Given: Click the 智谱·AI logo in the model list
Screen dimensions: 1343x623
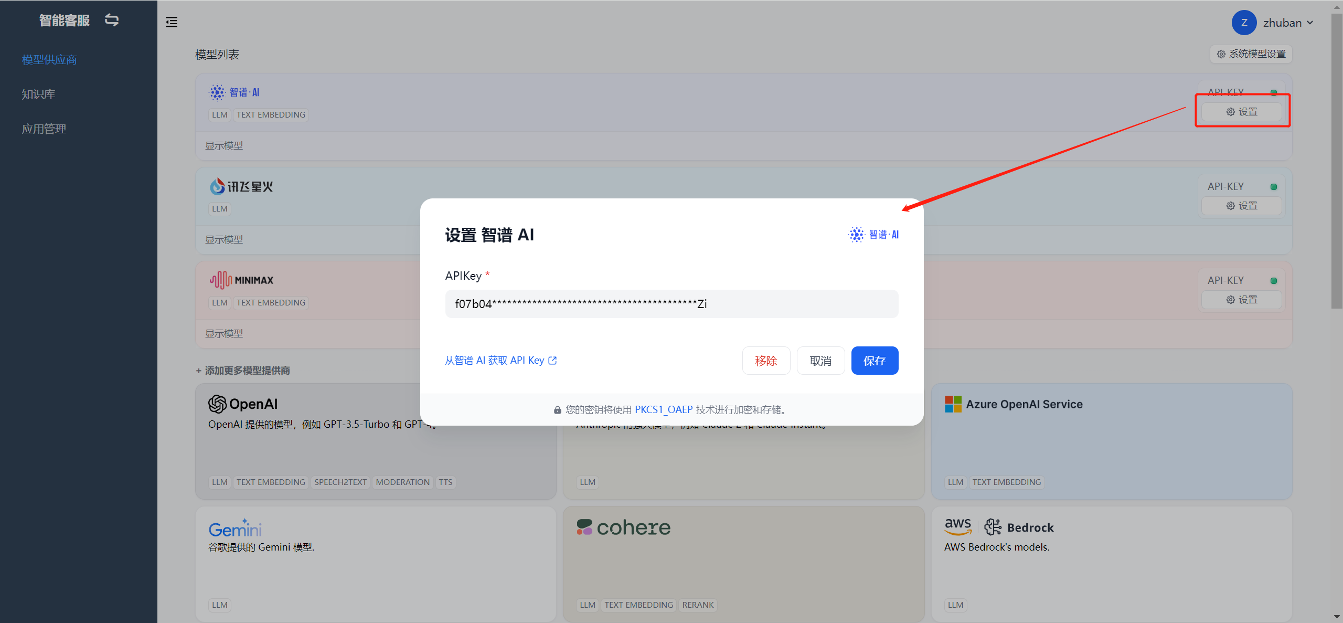Looking at the screenshot, I should pos(234,92).
